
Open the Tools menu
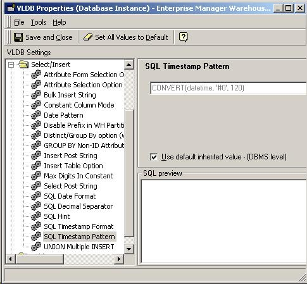point(39,22)
